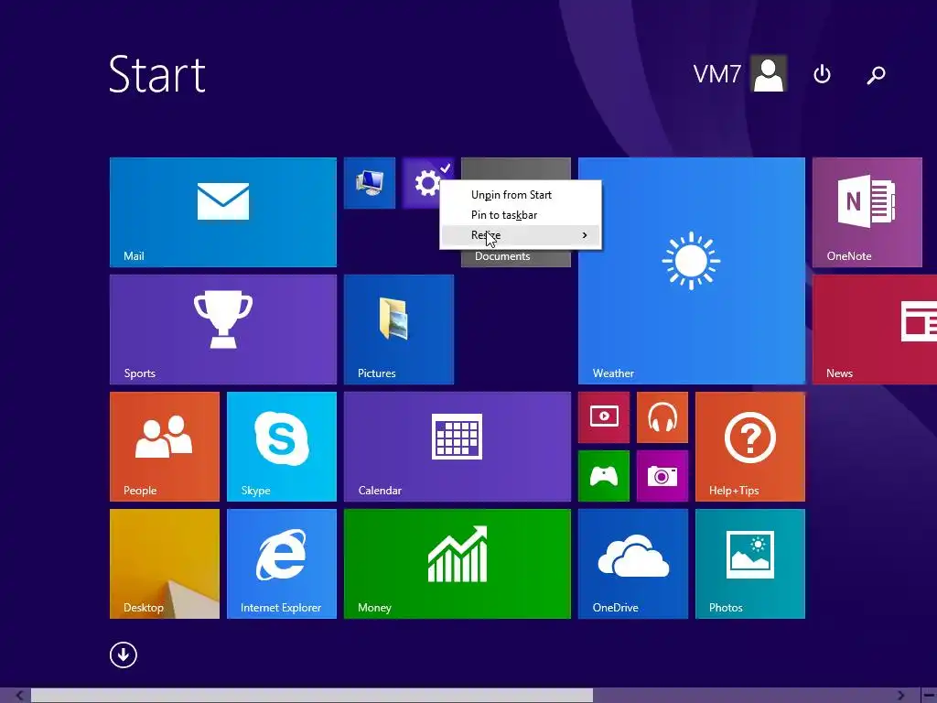Viewport: 937px width, 703px height.
Task: Click the scrollbar left arrow
Action: [x=20, y=696]
